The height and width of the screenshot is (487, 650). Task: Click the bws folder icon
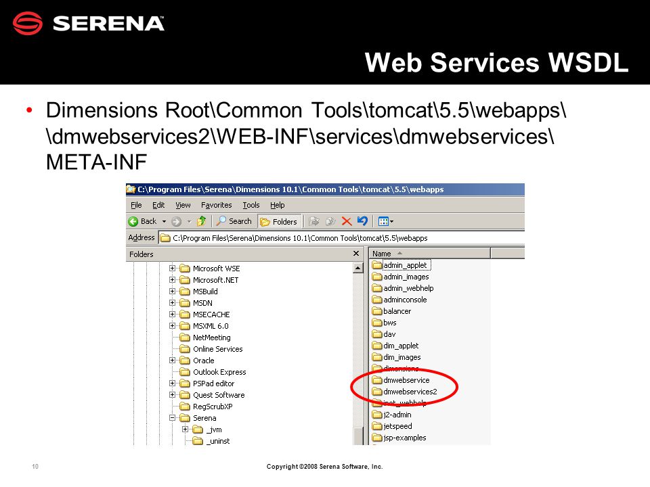(377, 323)
